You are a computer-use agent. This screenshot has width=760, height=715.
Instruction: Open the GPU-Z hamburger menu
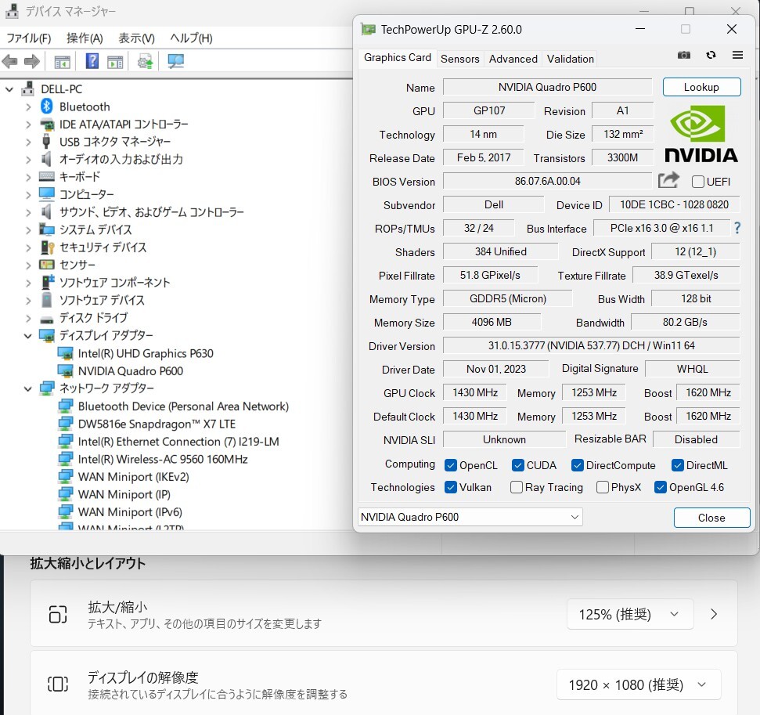pyautogui.click(x=737, y=55)
